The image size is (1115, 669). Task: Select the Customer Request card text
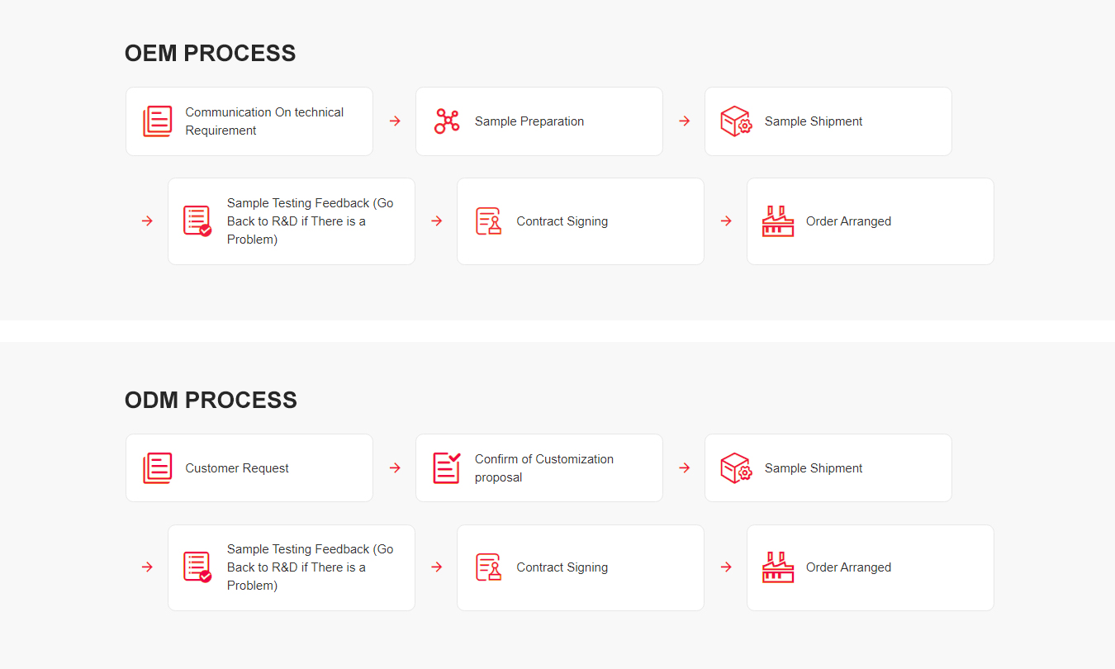(x=237, y=468)
